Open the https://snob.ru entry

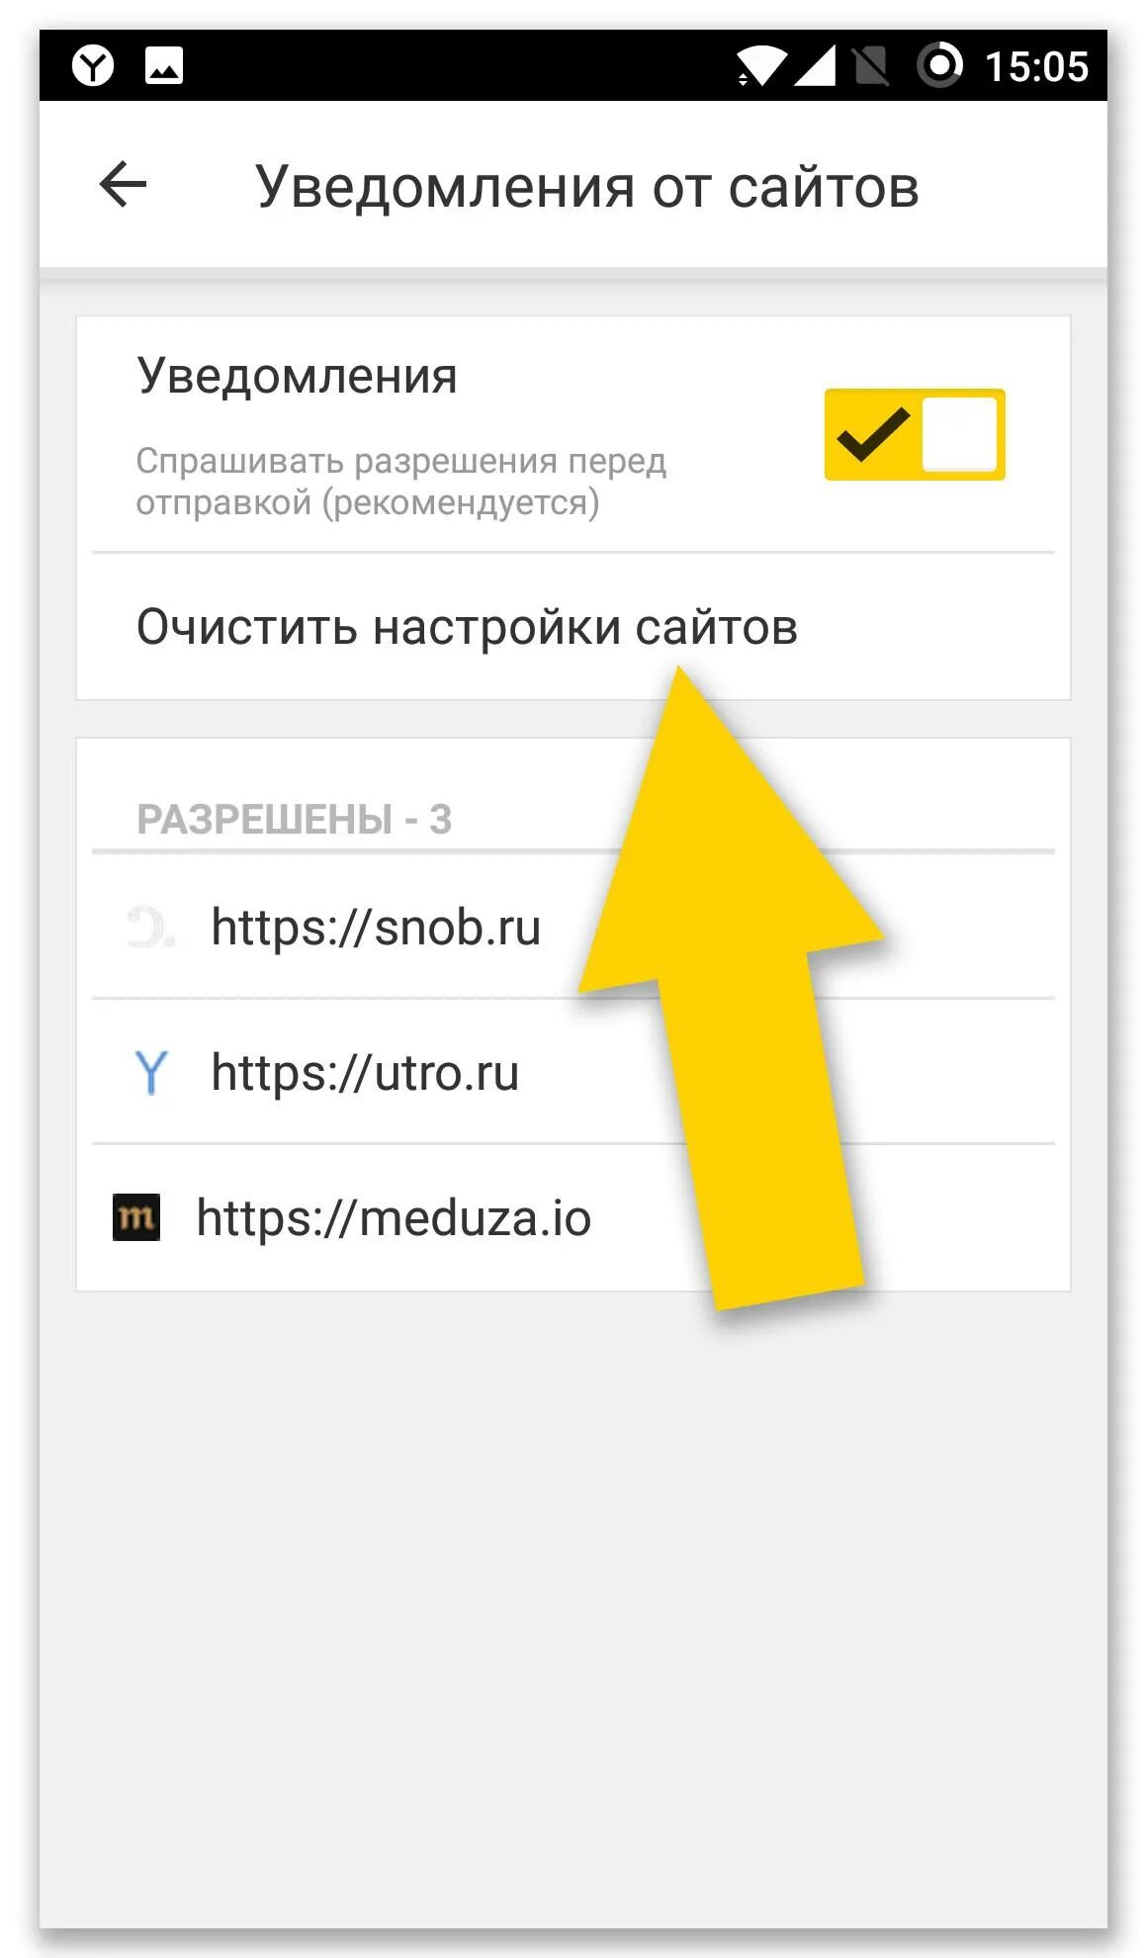tap(573, 927)
